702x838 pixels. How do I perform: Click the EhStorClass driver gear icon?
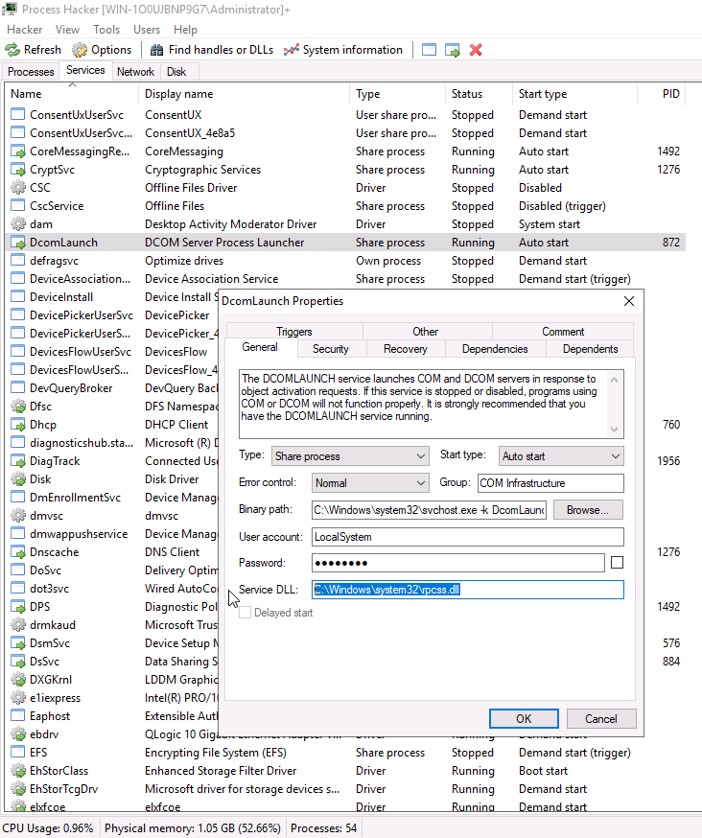[x=18, y=771]
